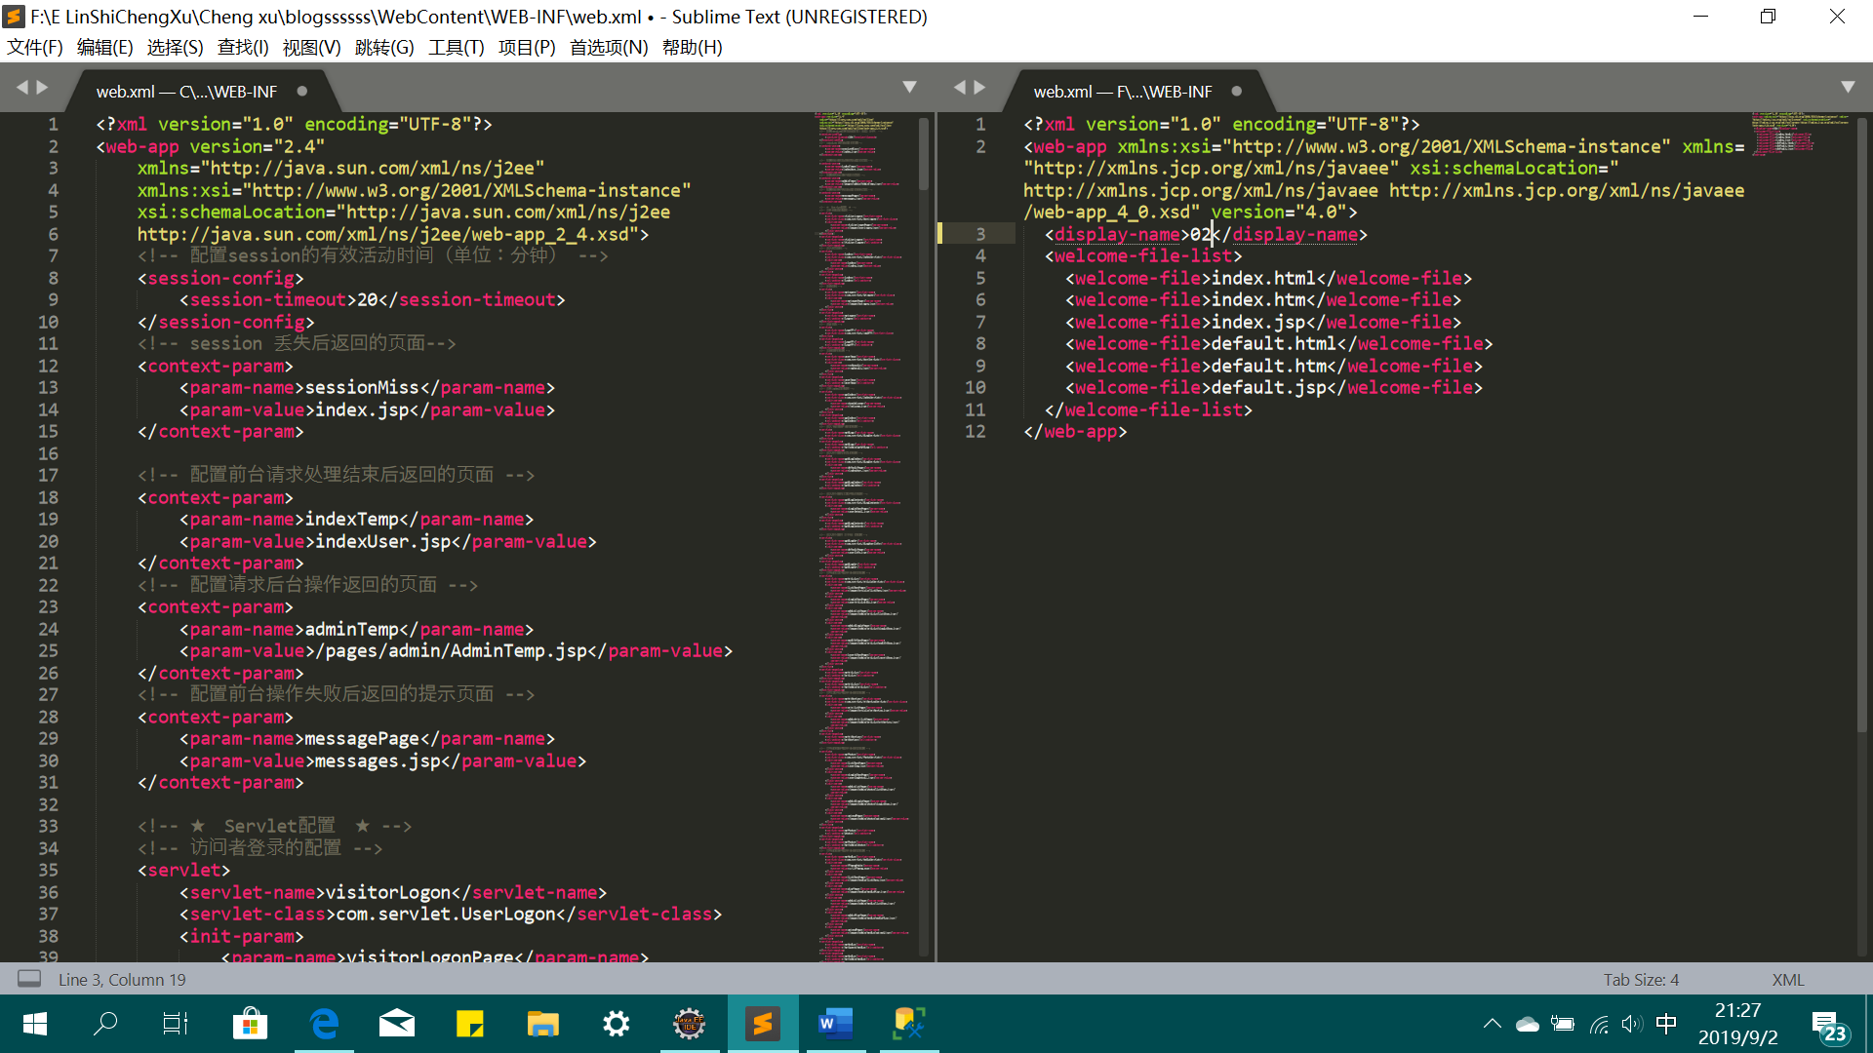Image resolution: width=1873 pixels, height=1053 pixels.
Task: Switch to Word on taskbar
Action: 836,1024
